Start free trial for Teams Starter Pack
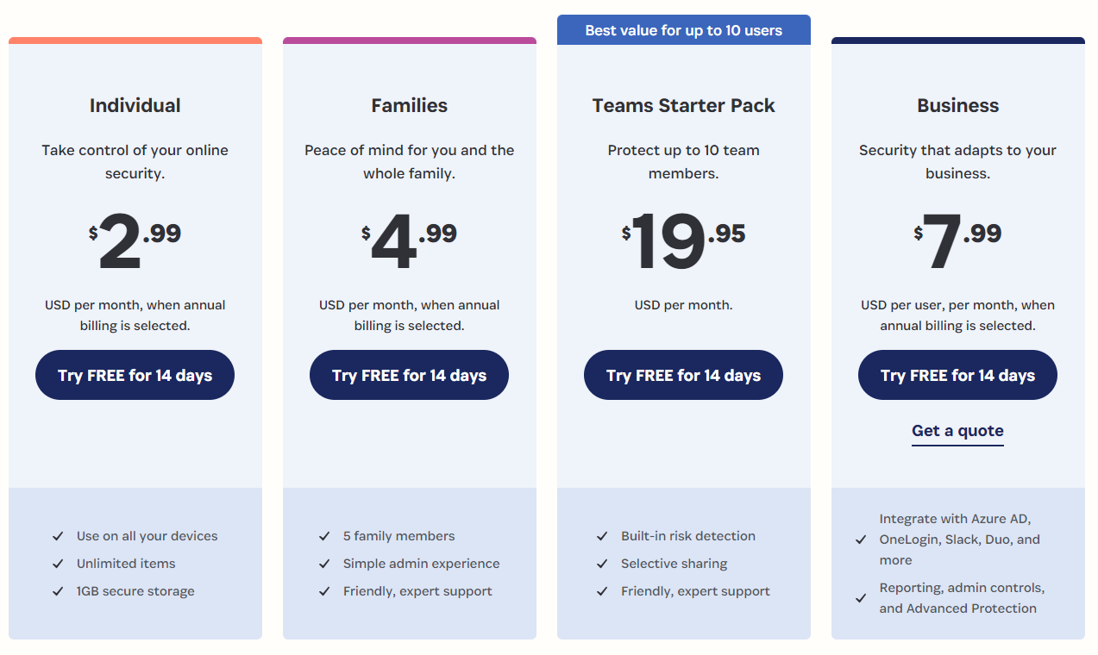Screen dimensions: 1098x655 [x=683, y=375]
